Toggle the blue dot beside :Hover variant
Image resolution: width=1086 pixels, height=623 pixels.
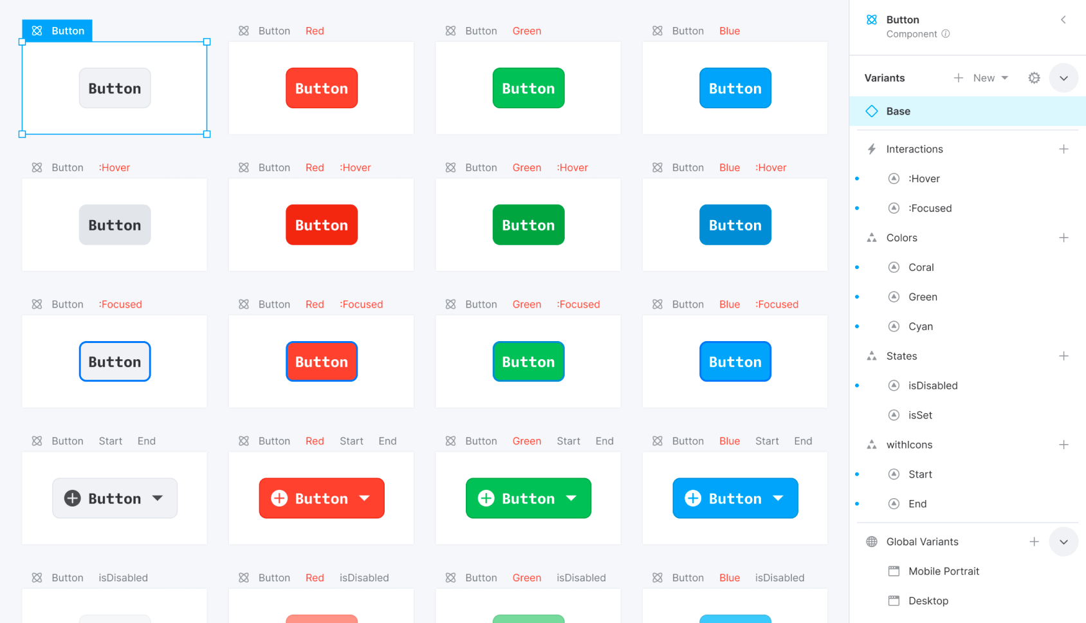tap(857, 178)
